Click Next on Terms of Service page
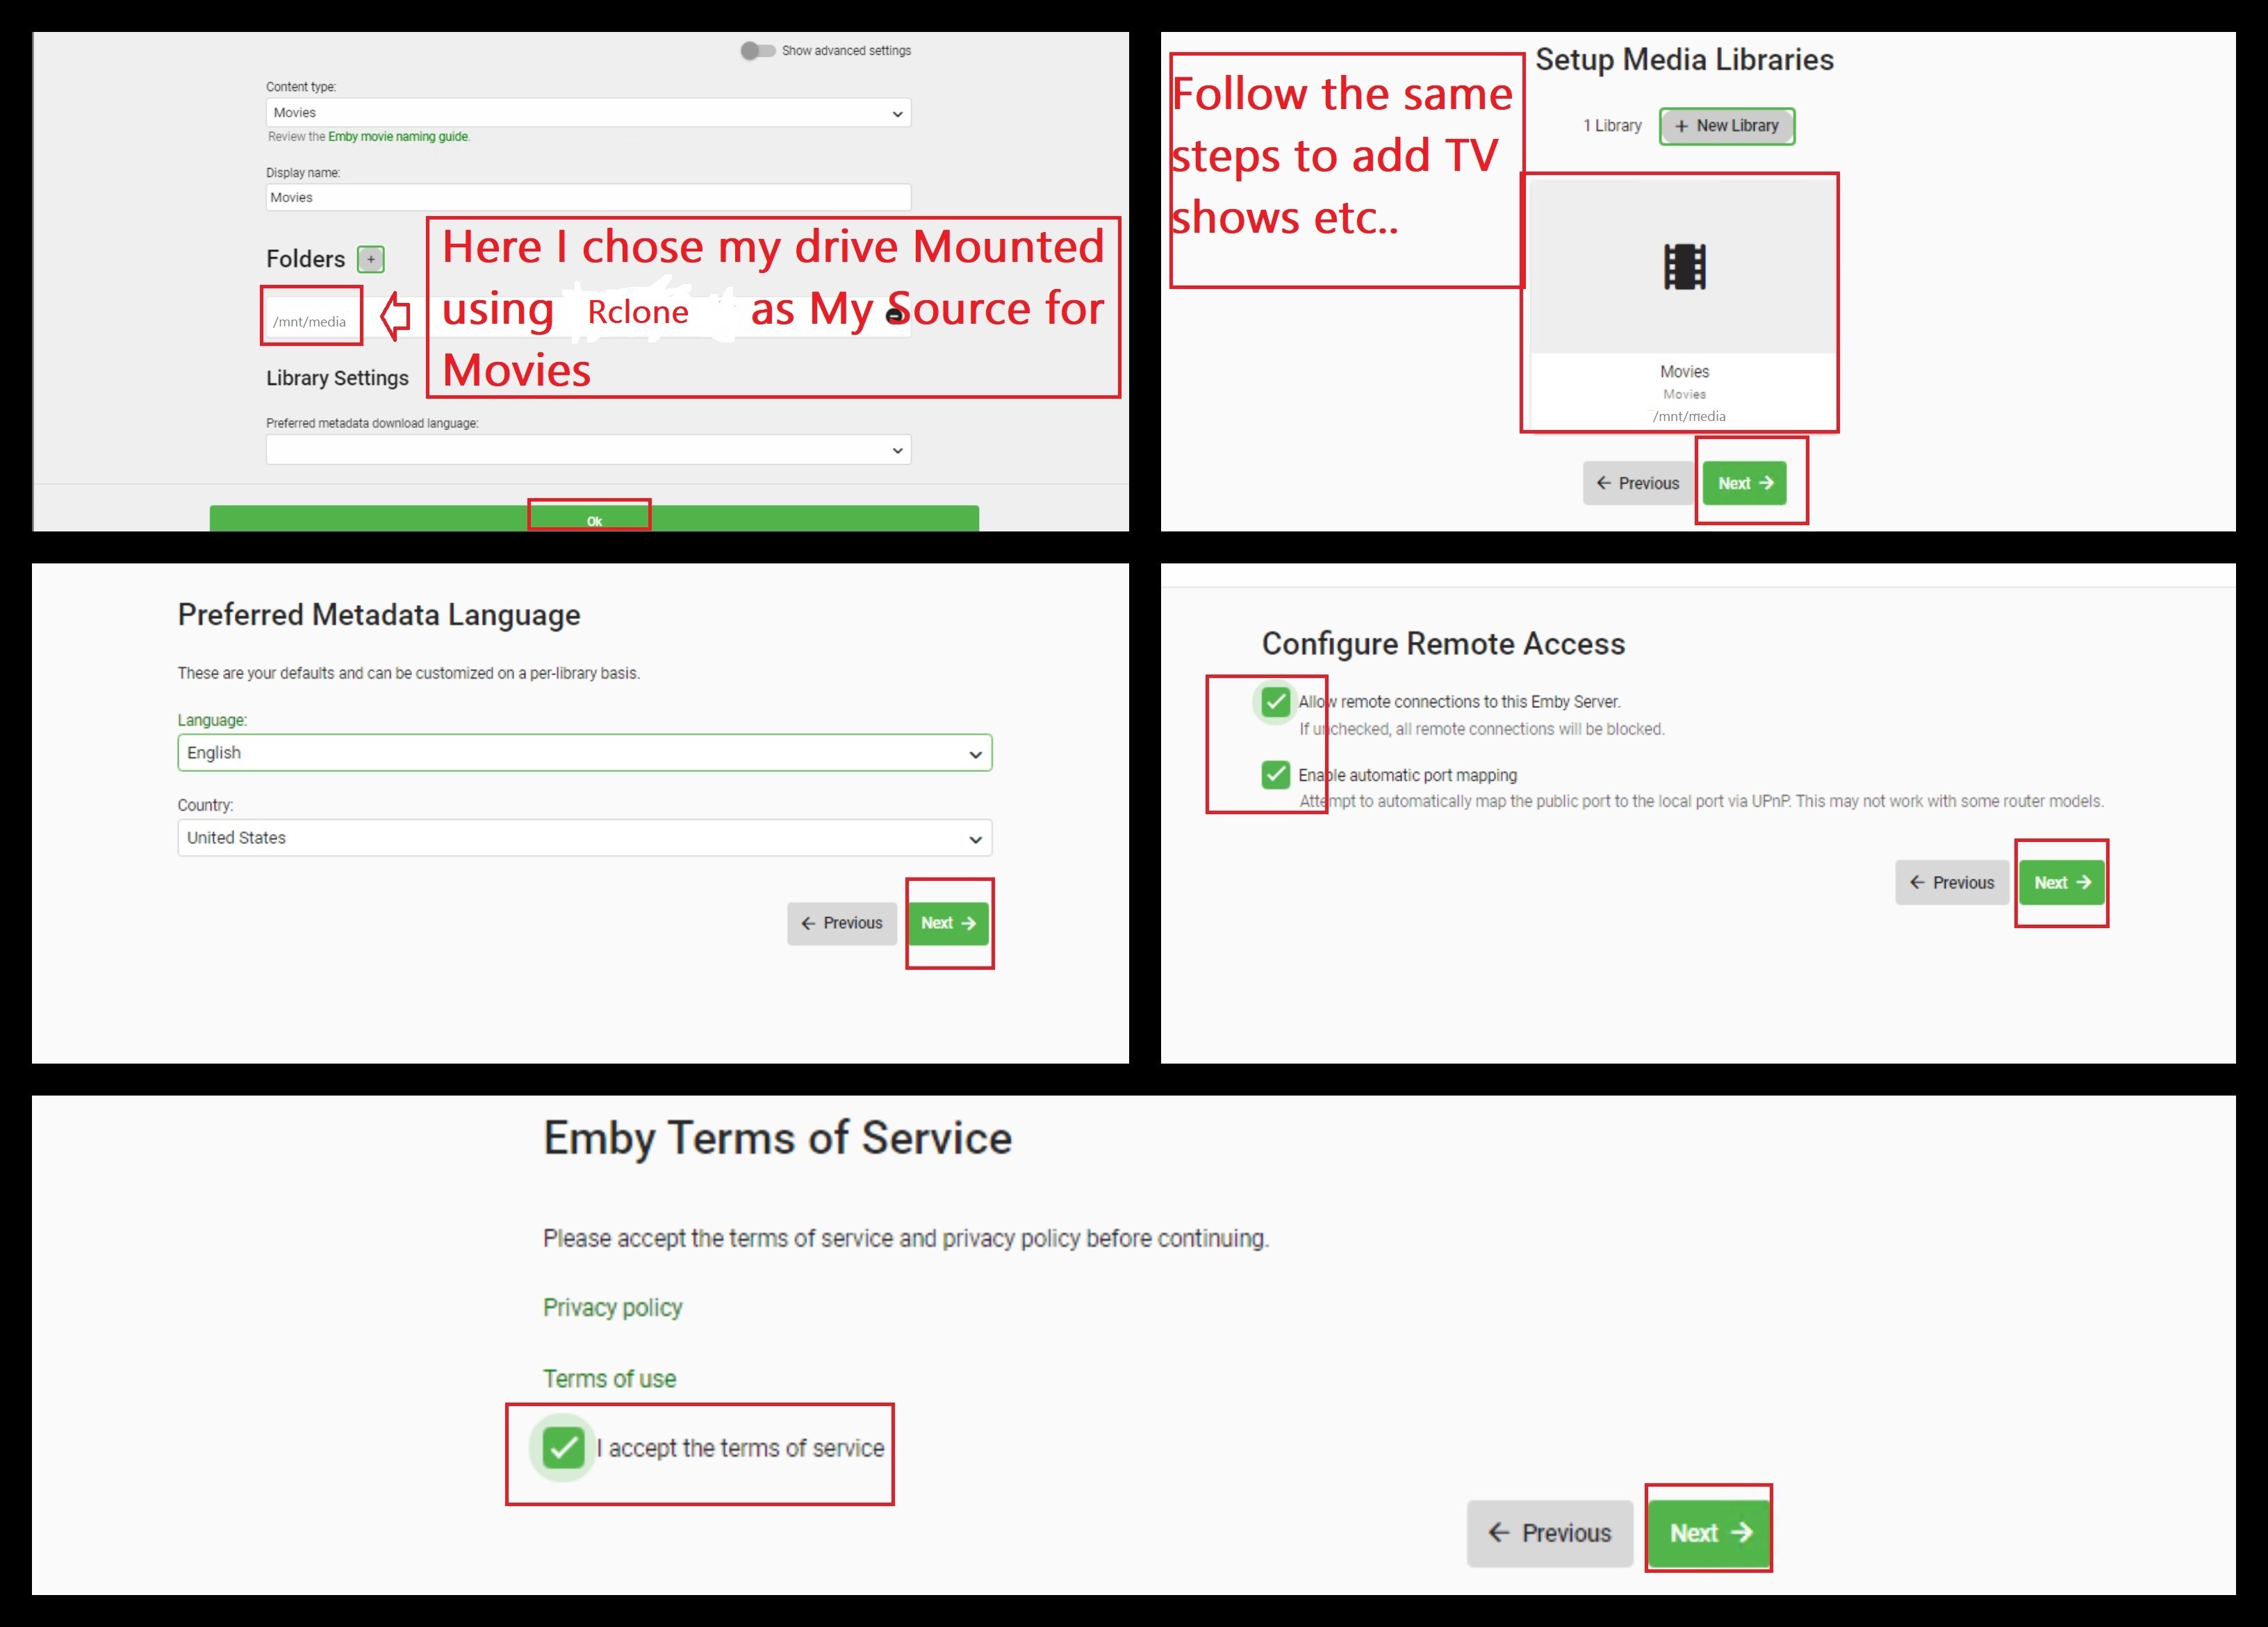The height and width of the screenshot is (1627, 2268). [1709, 1533]
